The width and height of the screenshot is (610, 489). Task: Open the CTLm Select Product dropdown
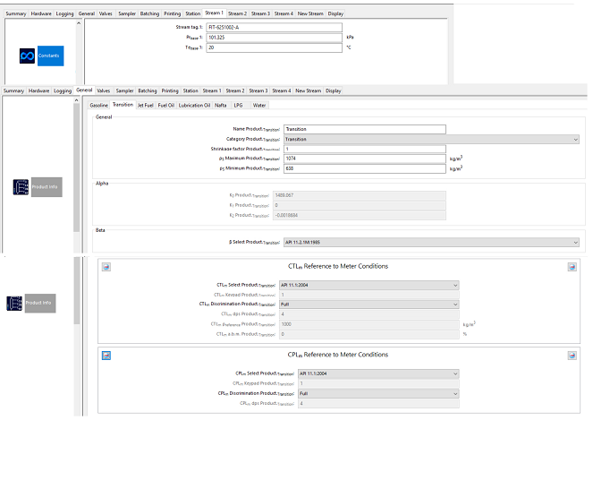(x=369, y=285)
